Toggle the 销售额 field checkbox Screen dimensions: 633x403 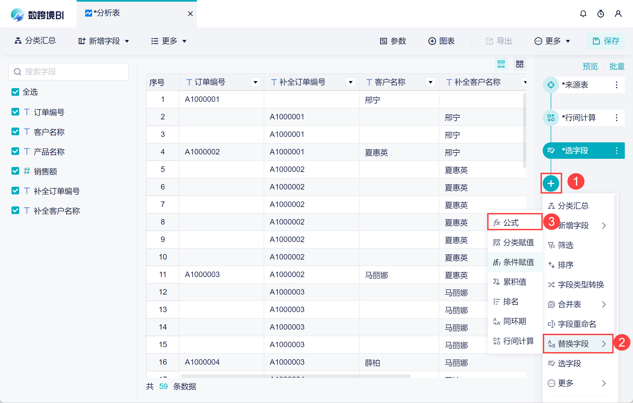coord(15,171)
